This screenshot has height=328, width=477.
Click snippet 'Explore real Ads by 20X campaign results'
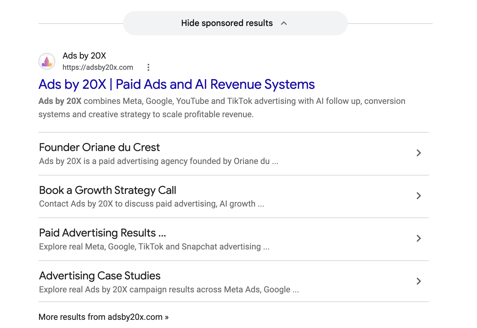pyautogui.click(x=169, y=290)
